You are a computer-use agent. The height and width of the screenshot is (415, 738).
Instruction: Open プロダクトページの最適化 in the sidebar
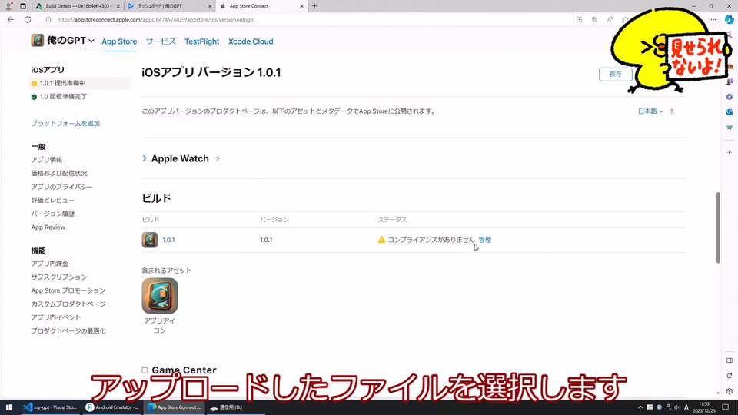(x=68, y=330)
